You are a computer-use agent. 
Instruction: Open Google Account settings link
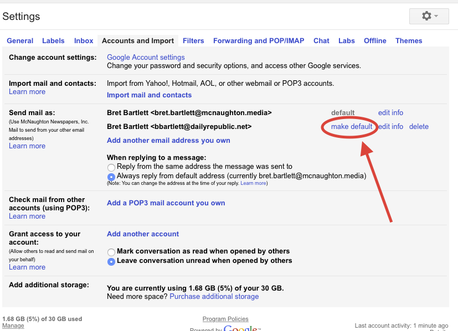tap(146, 58)
